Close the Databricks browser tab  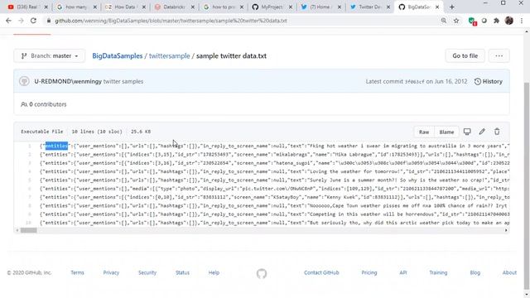[x=193, y=7]
